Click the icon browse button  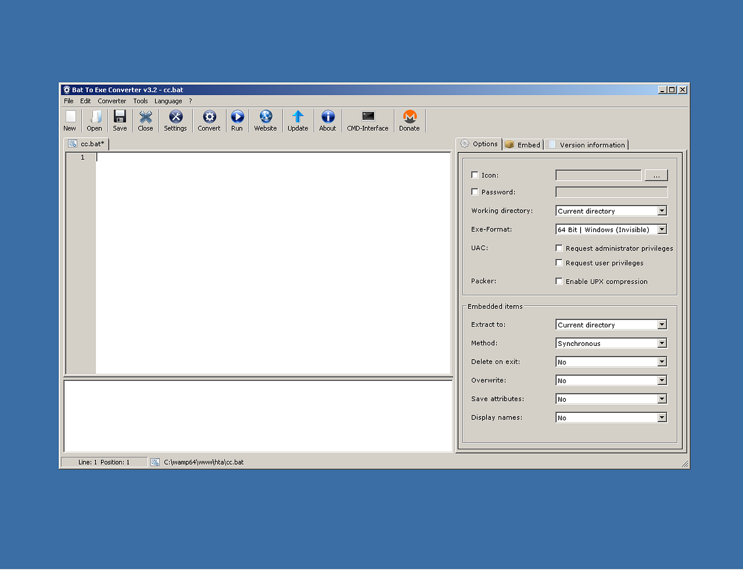tap(656, 175)
